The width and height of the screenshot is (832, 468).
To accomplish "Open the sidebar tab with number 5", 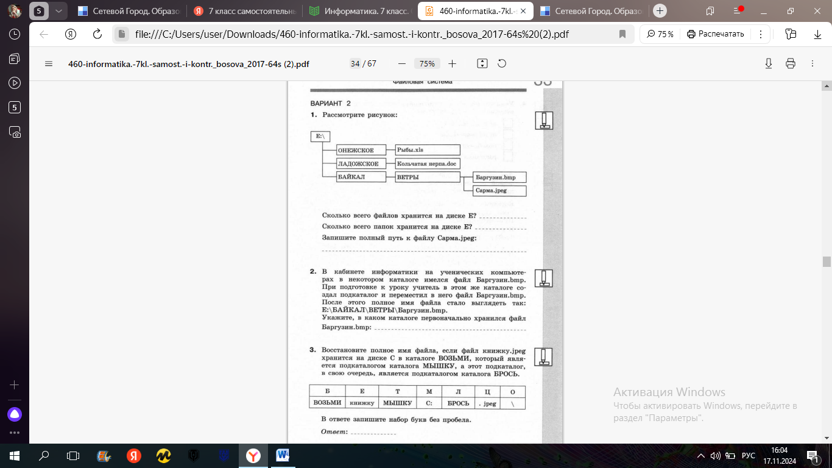I will click(15, 107).
